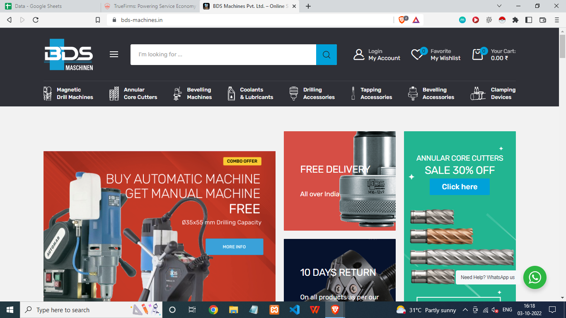The height and width of the screenshot is (318, 566).
Task: Open Magnetic Drill Machines menu link
Action: 75,94
